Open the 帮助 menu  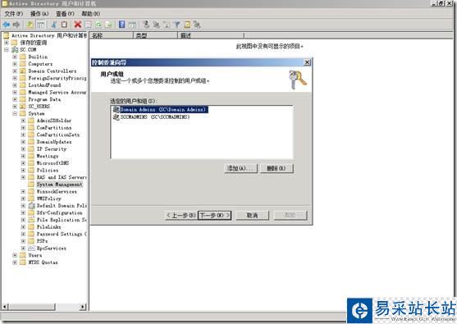click(90, 14)
